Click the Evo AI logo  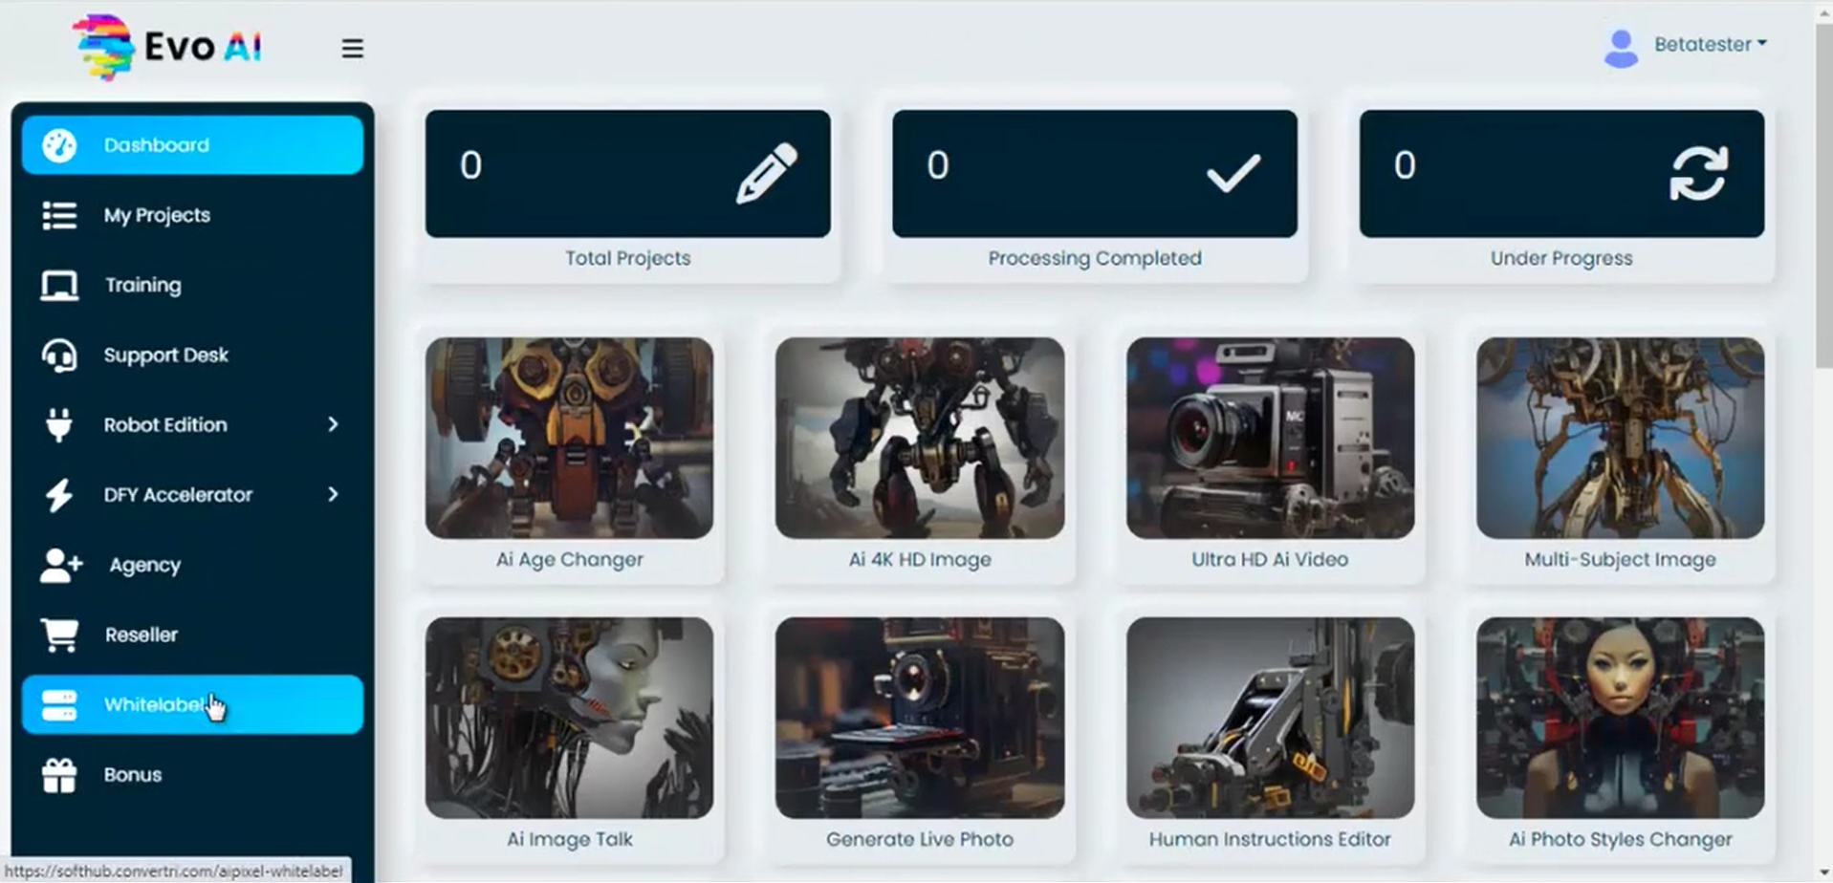point(166,47)
